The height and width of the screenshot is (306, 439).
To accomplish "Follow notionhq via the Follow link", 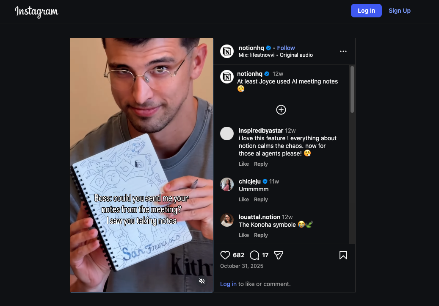I will pyautogui.click(x=286, y=48).
